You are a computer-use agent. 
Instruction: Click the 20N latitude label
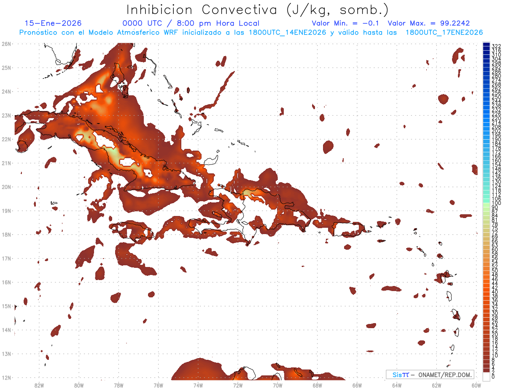click(x=6, y=187)
